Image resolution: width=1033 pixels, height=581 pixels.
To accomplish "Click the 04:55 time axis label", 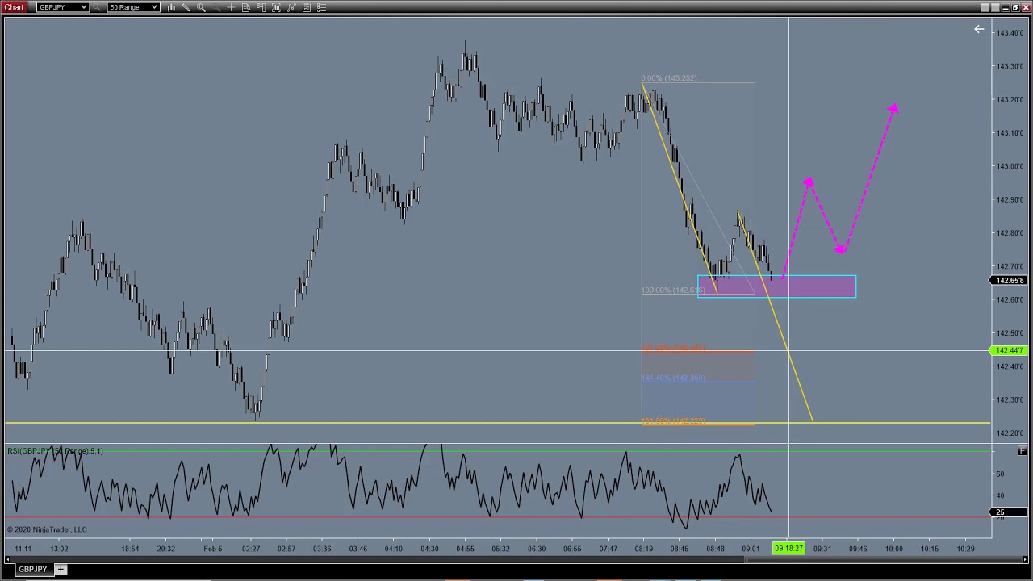I will pos(465,549).
